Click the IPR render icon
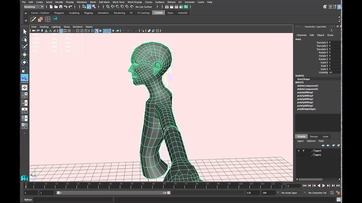 click(x=176, y=7)
